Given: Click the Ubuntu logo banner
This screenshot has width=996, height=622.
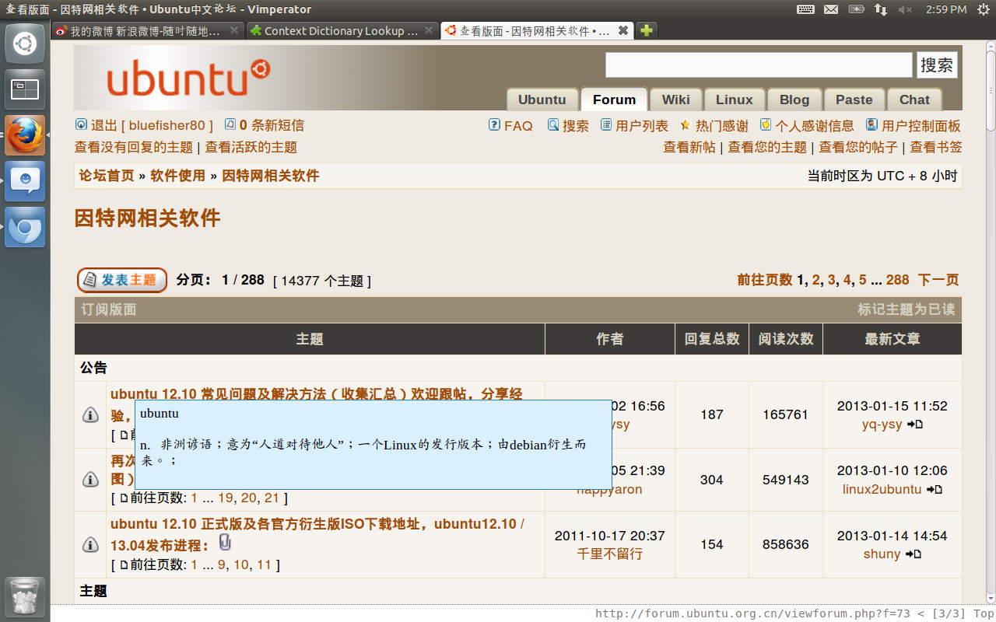Looking at the screenshot, I should tap(188, 79).
